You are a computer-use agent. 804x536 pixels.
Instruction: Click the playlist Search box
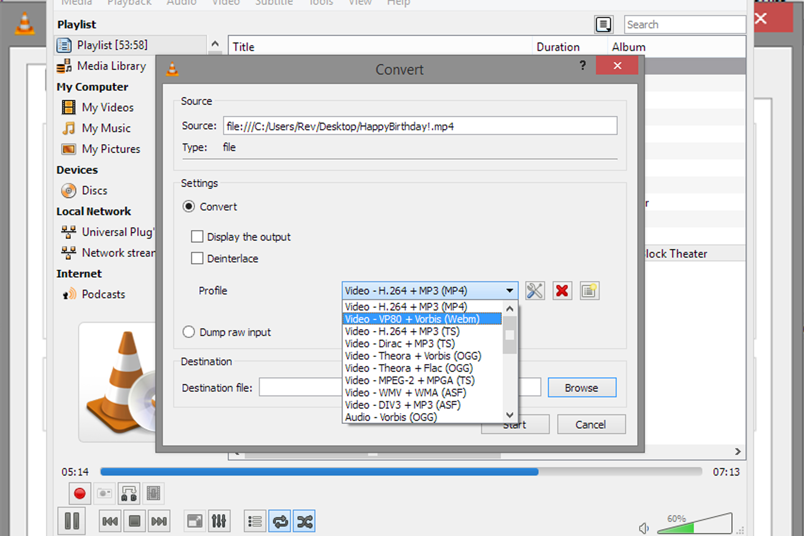(x=685, y=25)
